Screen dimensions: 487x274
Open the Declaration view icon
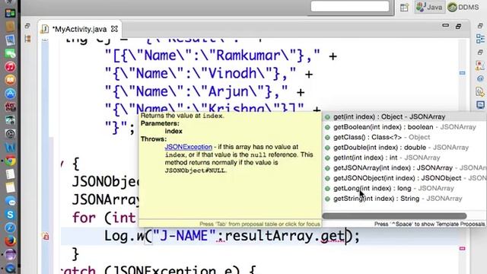tap(480, 92)
